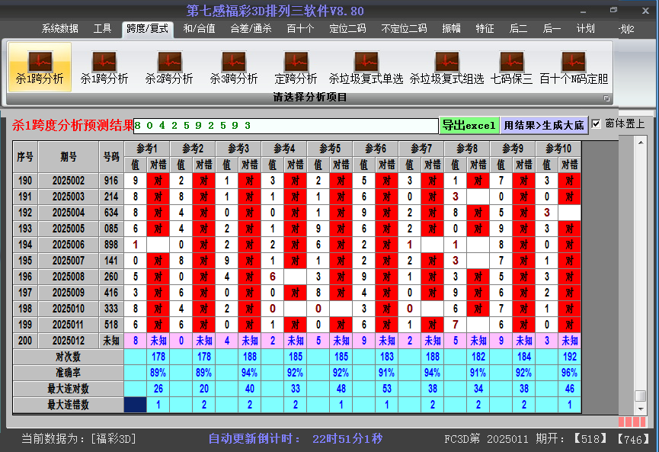Switch to the 合差/通杀 tab

point(251,29)
